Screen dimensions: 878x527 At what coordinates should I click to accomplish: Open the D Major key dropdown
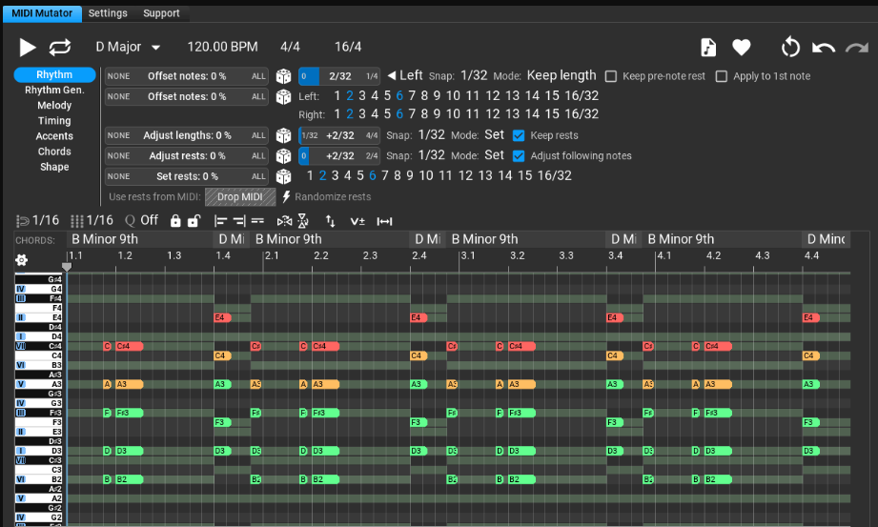[128, 47]
